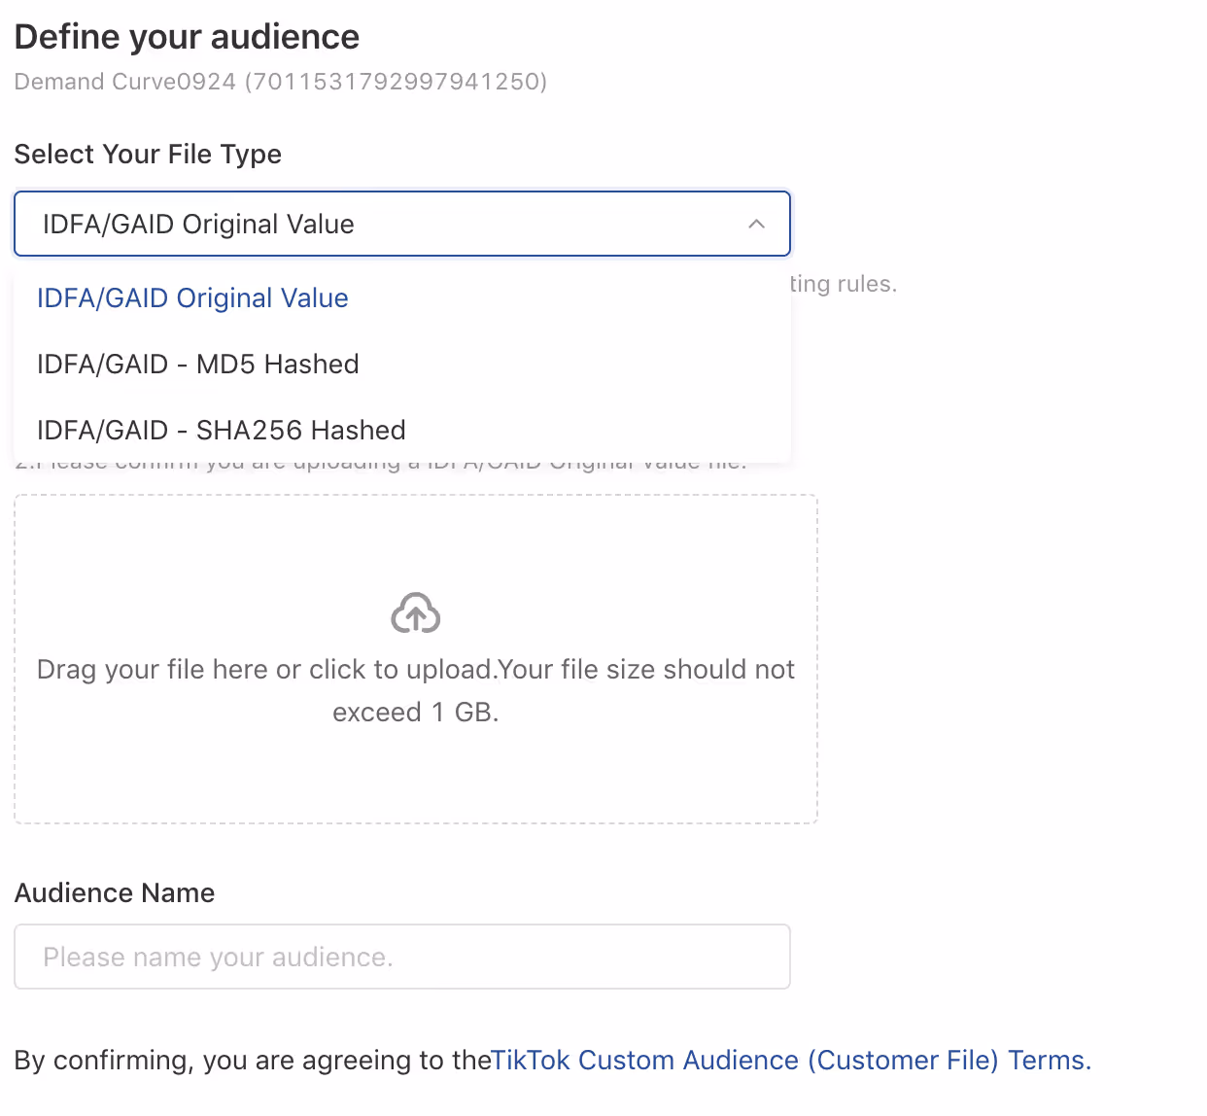Click the Define your audience heading

(187, 37)
